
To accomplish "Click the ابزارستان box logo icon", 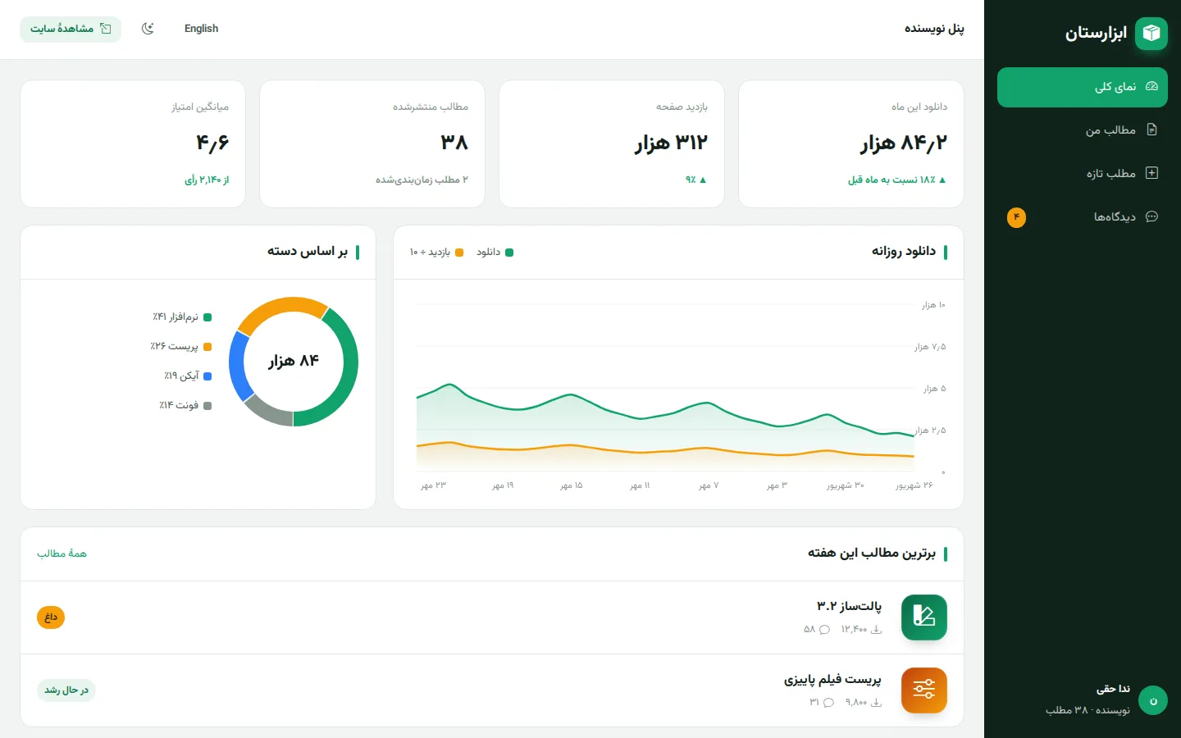I will tap(1151, 33).
